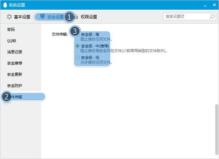219x159 pixels.
Task: Open 消息记录 in the sidebar
Action: pos(15,52)
